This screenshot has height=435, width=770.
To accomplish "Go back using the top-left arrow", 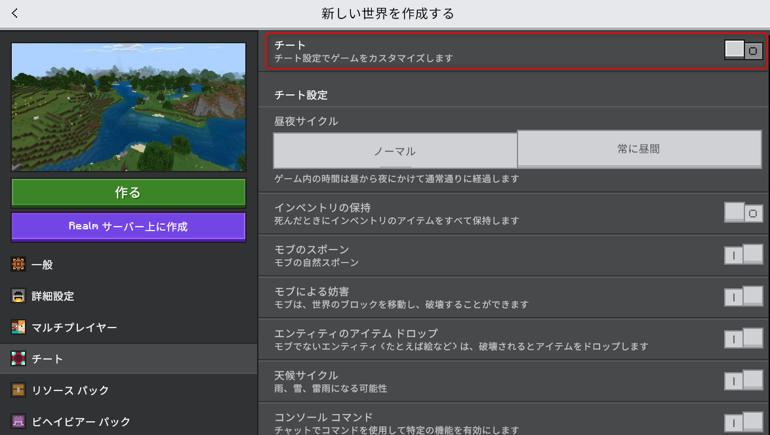I will [14, 13].
